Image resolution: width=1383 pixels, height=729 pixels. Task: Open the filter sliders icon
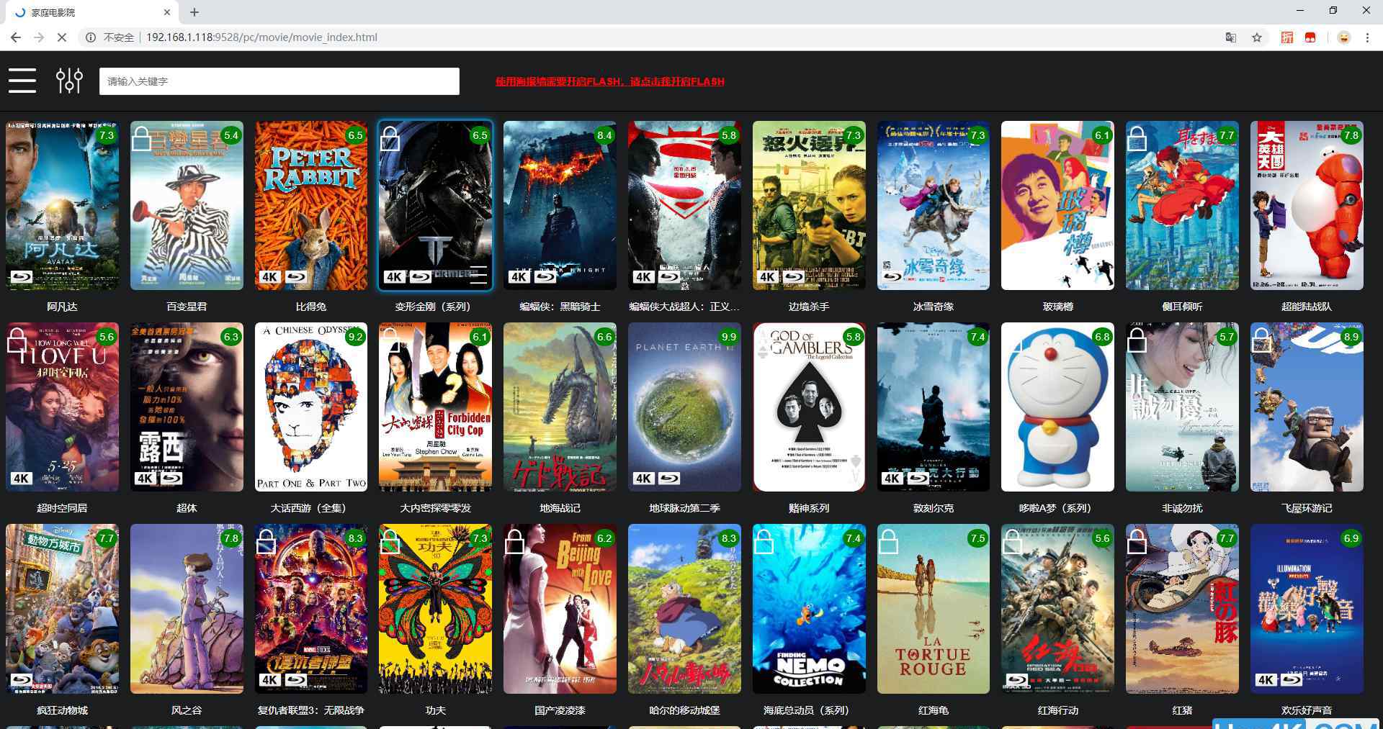[x=69, y=81]
